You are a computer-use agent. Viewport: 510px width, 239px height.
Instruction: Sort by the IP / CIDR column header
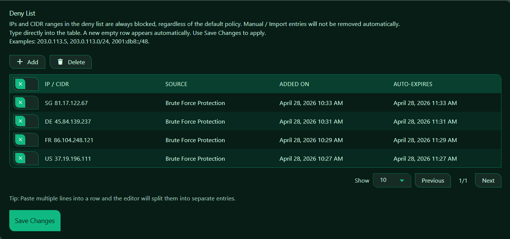tap(57, 84)
